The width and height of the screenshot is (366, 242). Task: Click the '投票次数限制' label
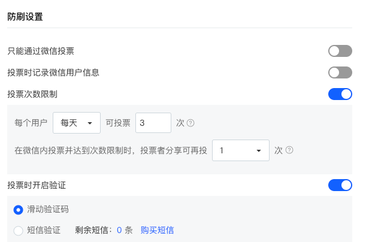(x=32, y=94)
